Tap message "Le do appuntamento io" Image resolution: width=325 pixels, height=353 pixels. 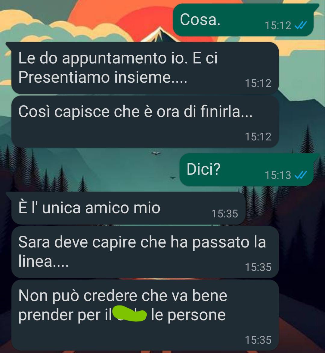pyautogui.click(x=145, y=68)
